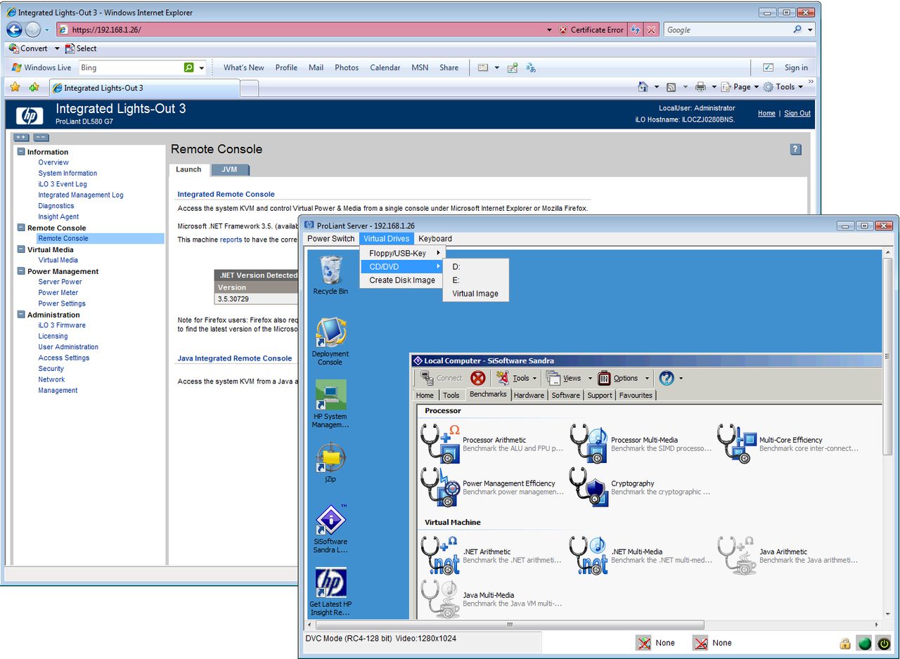Open SiSoftware Sandra Lite desktop shortcut

click(x=330, y=529)
